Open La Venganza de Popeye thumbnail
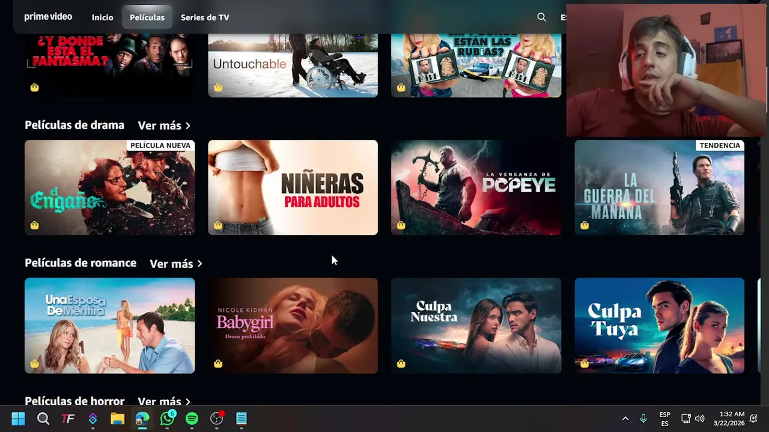 [x=476, y=188]
